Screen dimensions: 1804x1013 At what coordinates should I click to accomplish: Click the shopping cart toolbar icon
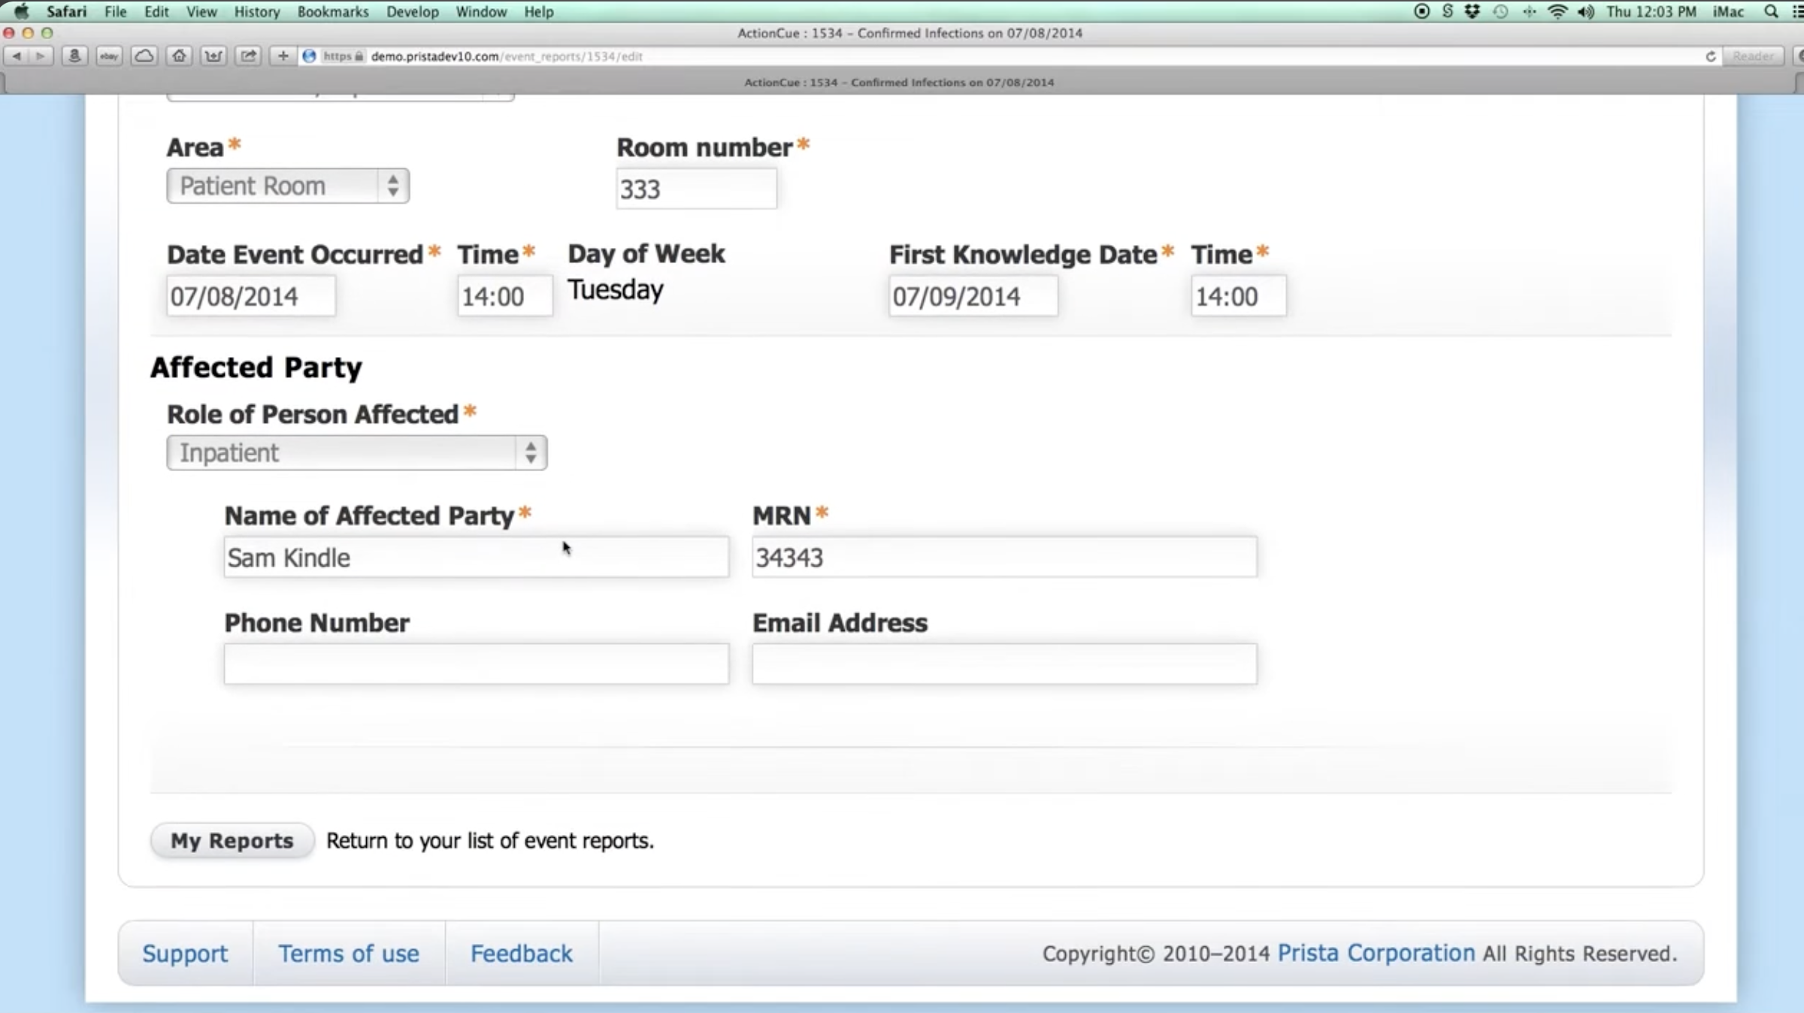click(x=213, y=56)
